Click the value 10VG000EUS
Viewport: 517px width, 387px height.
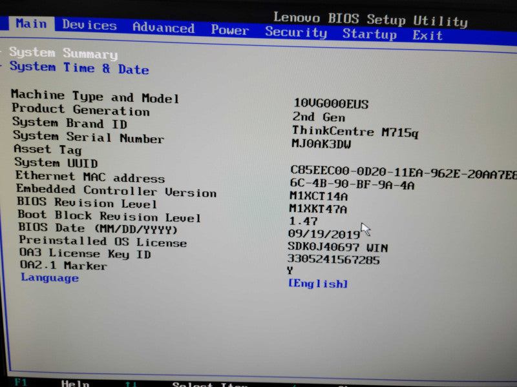pos(331,104)
